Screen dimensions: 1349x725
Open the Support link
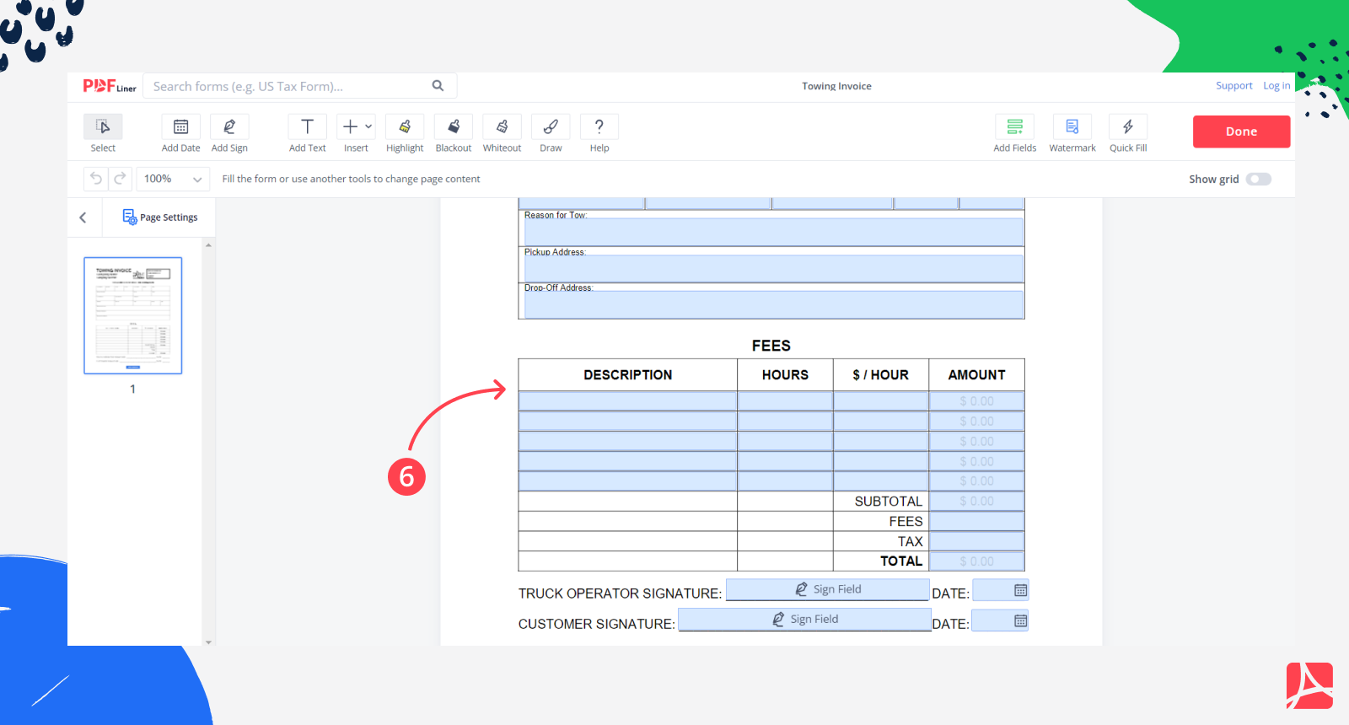(1233, 86)
